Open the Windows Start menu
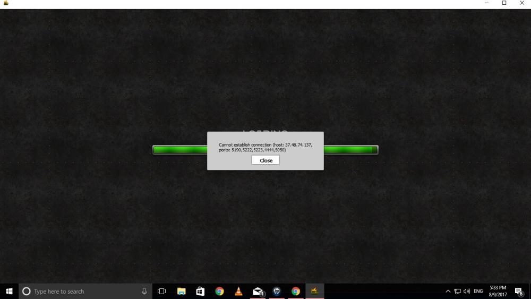This screenshot has width=531, height=299. coord(9,291)
